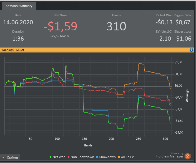Image resolution: width=196 pixels, height=163 pixels.
Task: Click the All-In EV legend label
Action: click(127, 157)
